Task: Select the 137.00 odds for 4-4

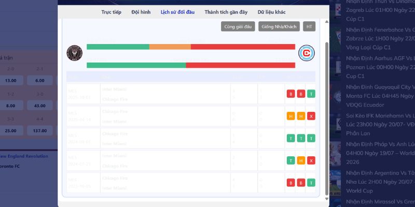Action: (x=40, y=131)
